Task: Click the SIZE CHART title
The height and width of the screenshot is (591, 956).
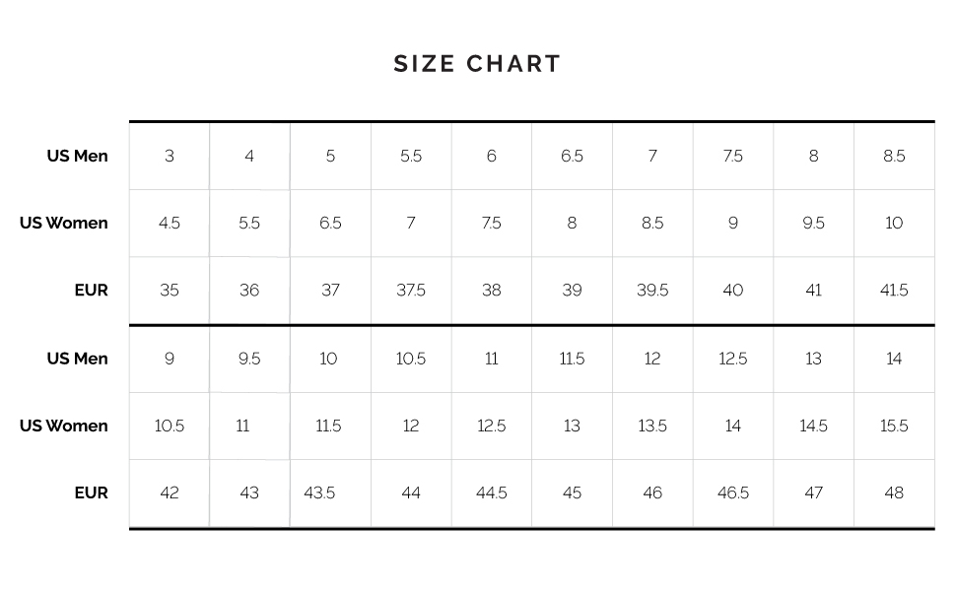Action: (477, 64)
